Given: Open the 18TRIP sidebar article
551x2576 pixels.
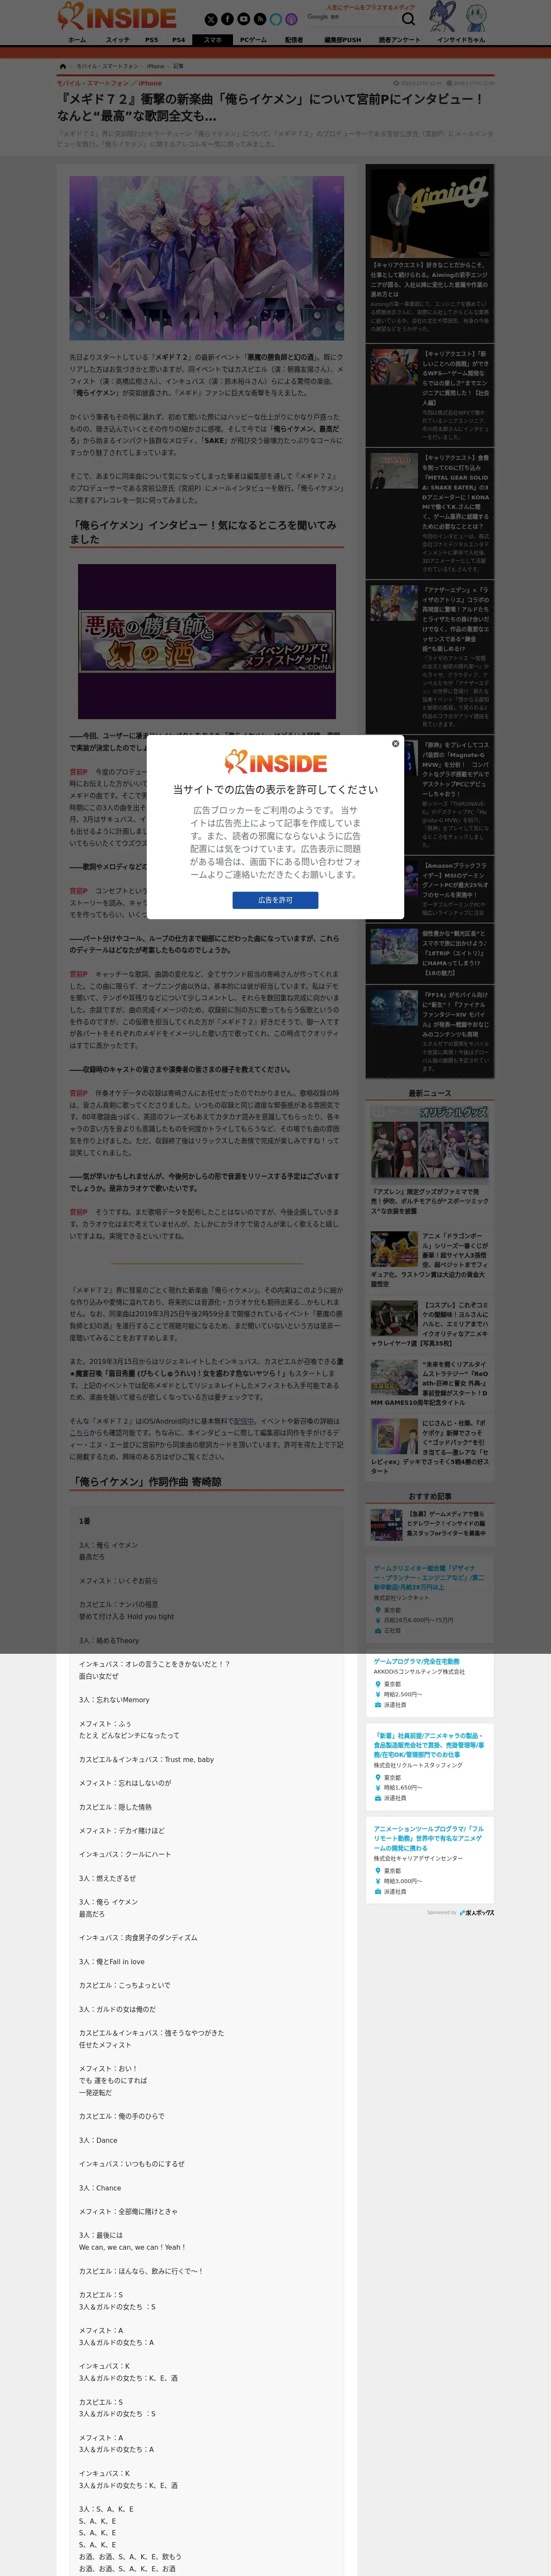Looking at the screenshot, I should 430,953.
